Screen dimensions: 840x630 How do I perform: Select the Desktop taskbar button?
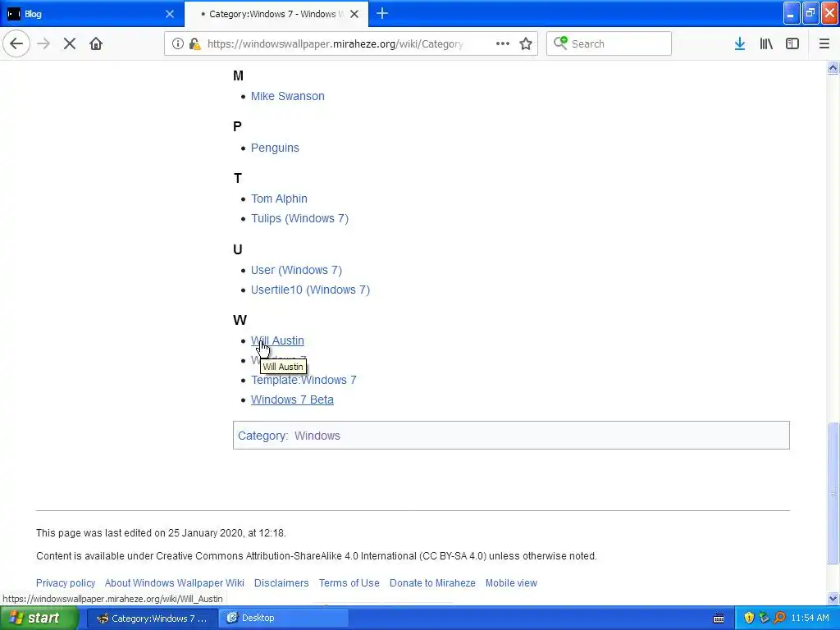tap(284, 619)
